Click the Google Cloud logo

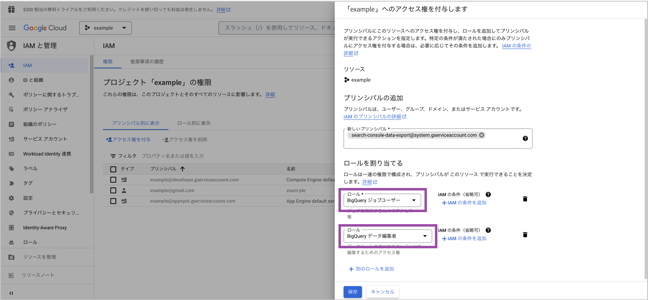click(x=45, y=28)
